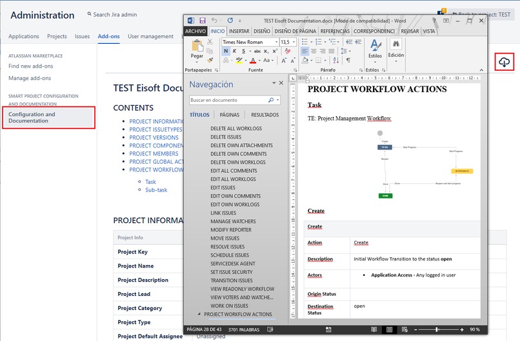Open RESULTADOS tab in navigation pane
Viewport: 520px width, 341px height.
(265, 115)
